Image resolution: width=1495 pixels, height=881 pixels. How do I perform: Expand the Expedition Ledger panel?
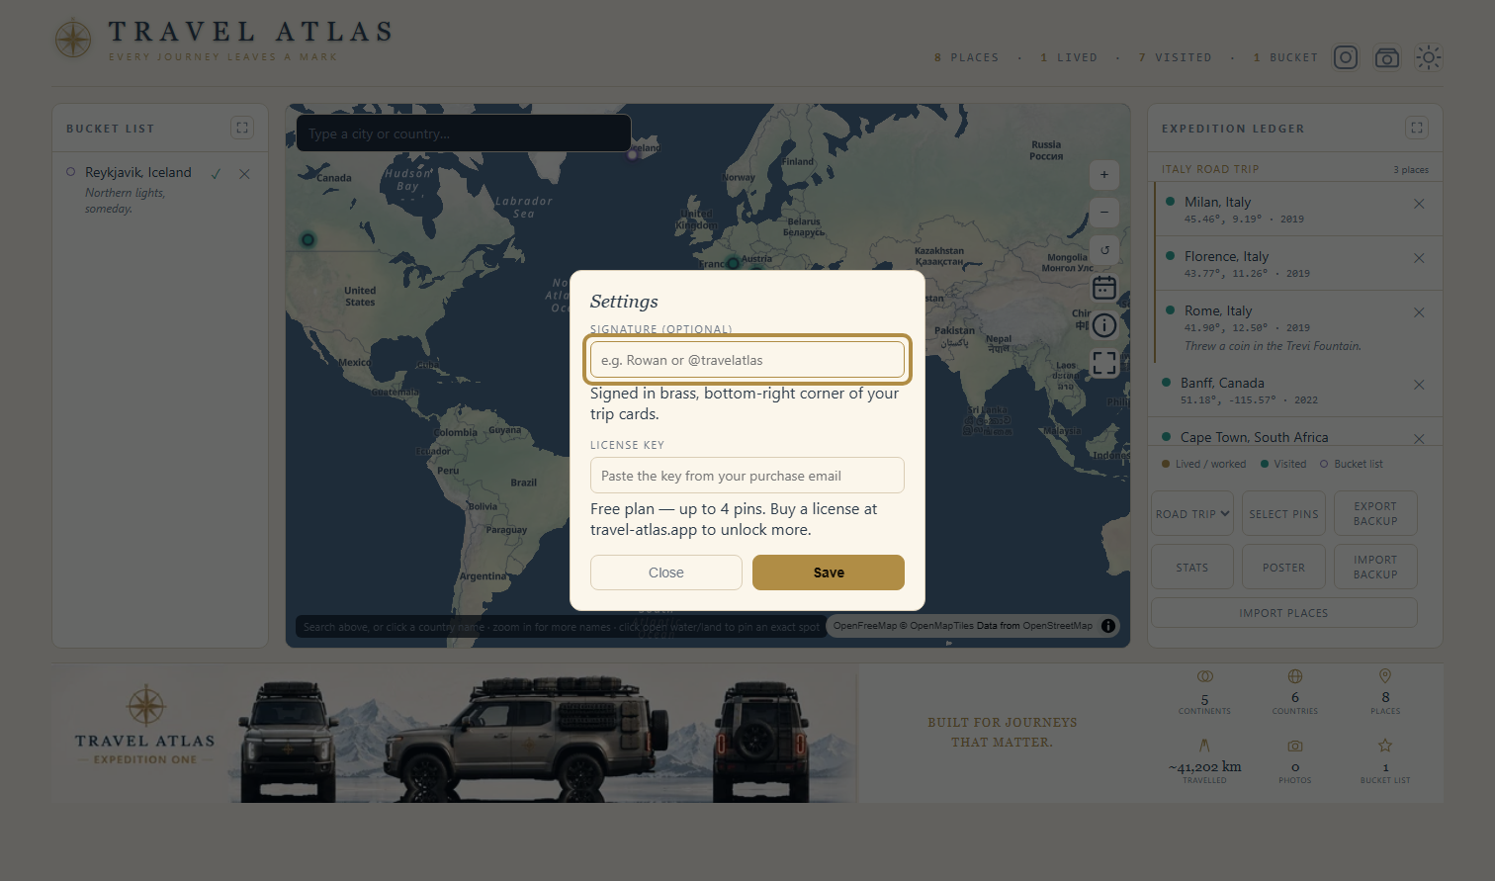[x=1417, y=128]
